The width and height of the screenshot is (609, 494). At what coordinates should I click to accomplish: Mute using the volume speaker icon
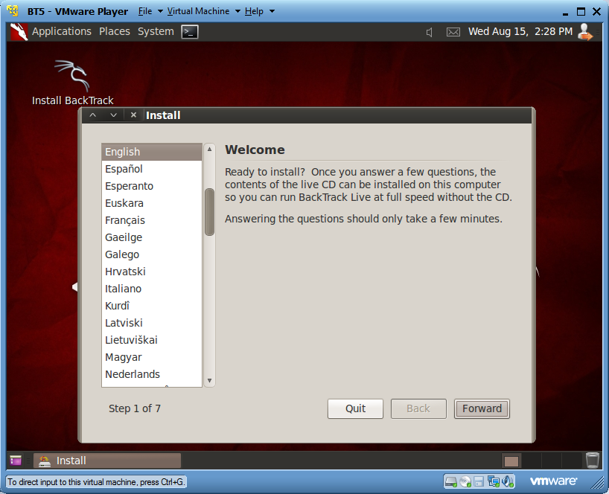click(429, 32)
